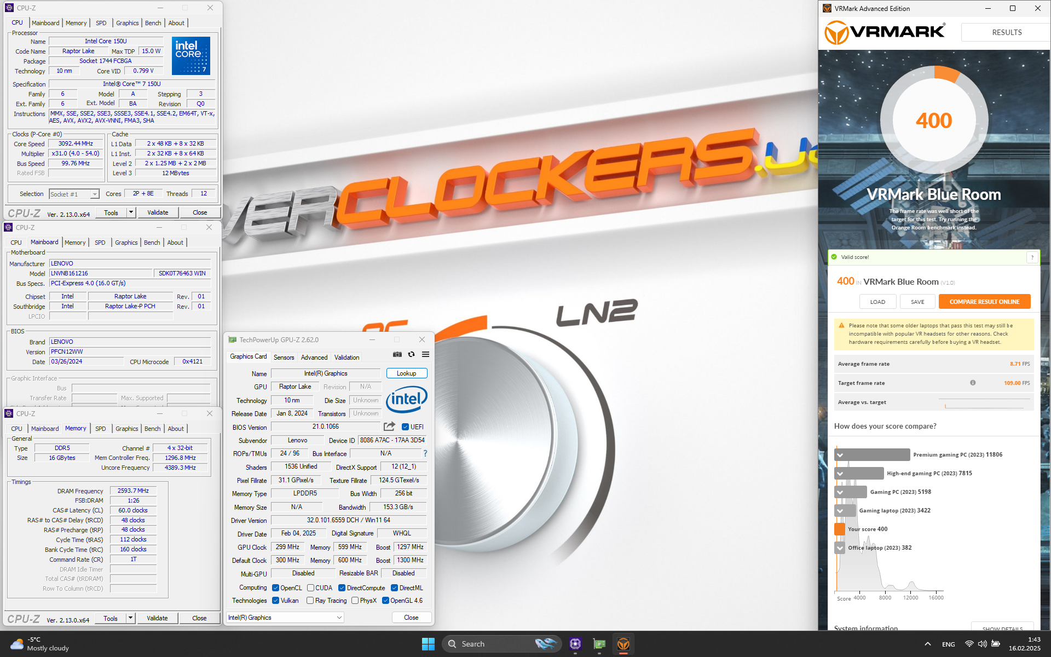The height and width of the screenshot is (657, 1051).
Task: Open the Intel(R) Graphics GPU selector dropdown
Action: tap(285, 618)
